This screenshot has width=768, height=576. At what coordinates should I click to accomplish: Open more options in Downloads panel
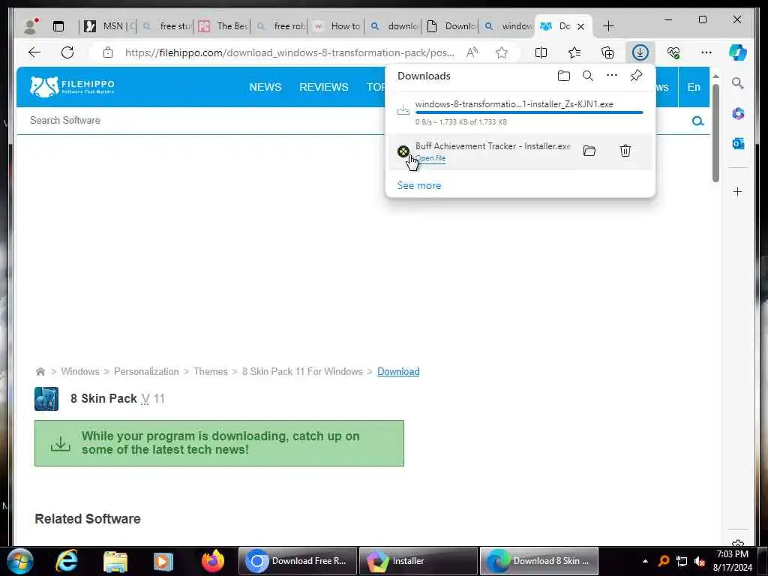click(x=612, y=76)
